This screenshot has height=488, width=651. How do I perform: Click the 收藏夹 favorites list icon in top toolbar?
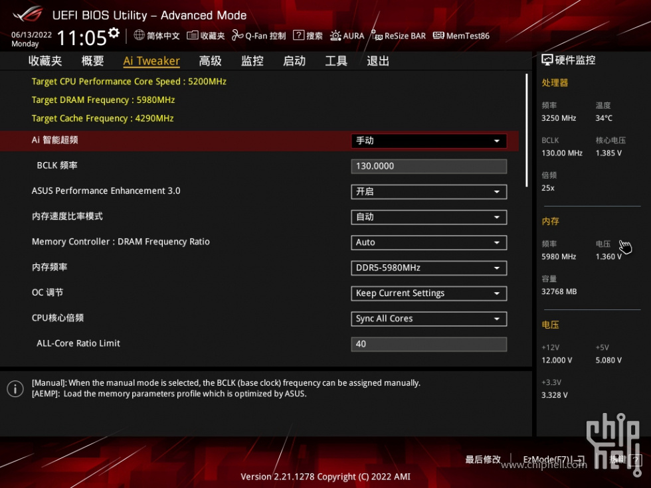coord(192,36)
